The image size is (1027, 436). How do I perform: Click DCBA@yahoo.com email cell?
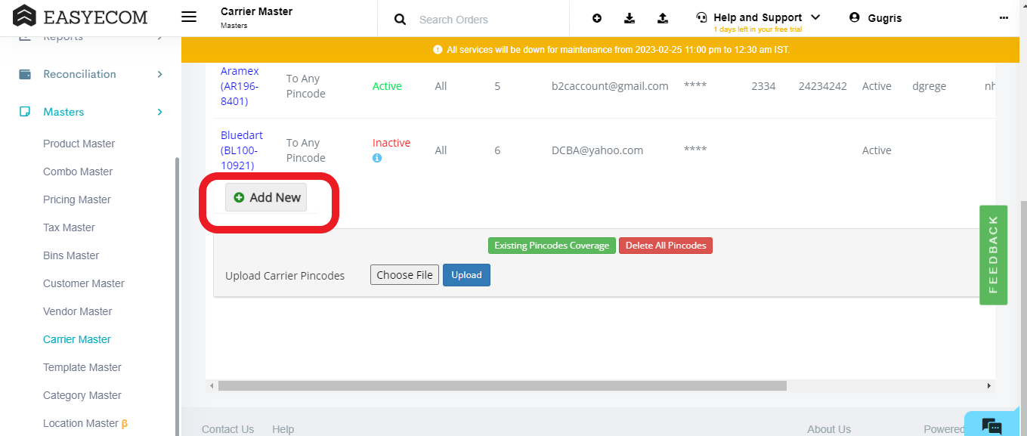[597, 150]
